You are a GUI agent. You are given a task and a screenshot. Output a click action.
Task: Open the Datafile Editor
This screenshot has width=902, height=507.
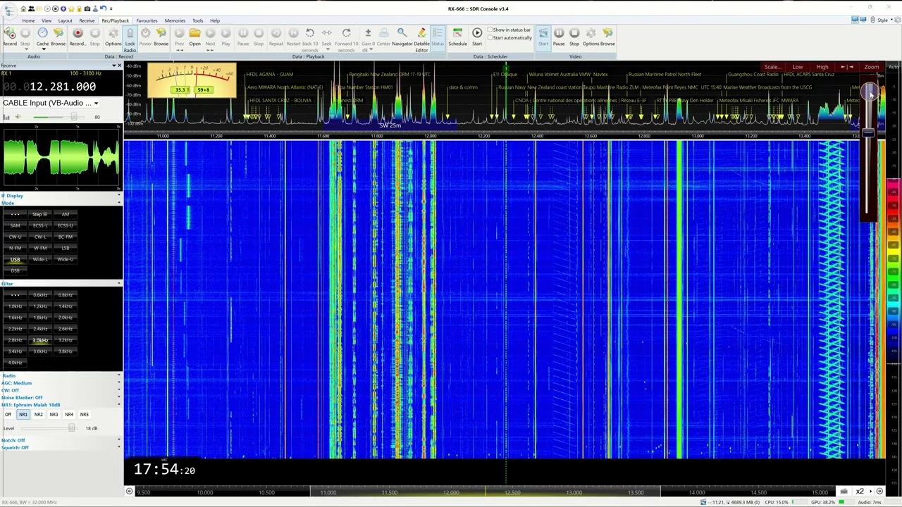click(421, 34)
